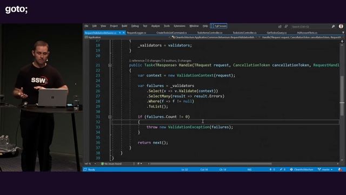Click the '1 reference' CodeLens link
This screenshot has height=195, width=346.
pos(137,61)
